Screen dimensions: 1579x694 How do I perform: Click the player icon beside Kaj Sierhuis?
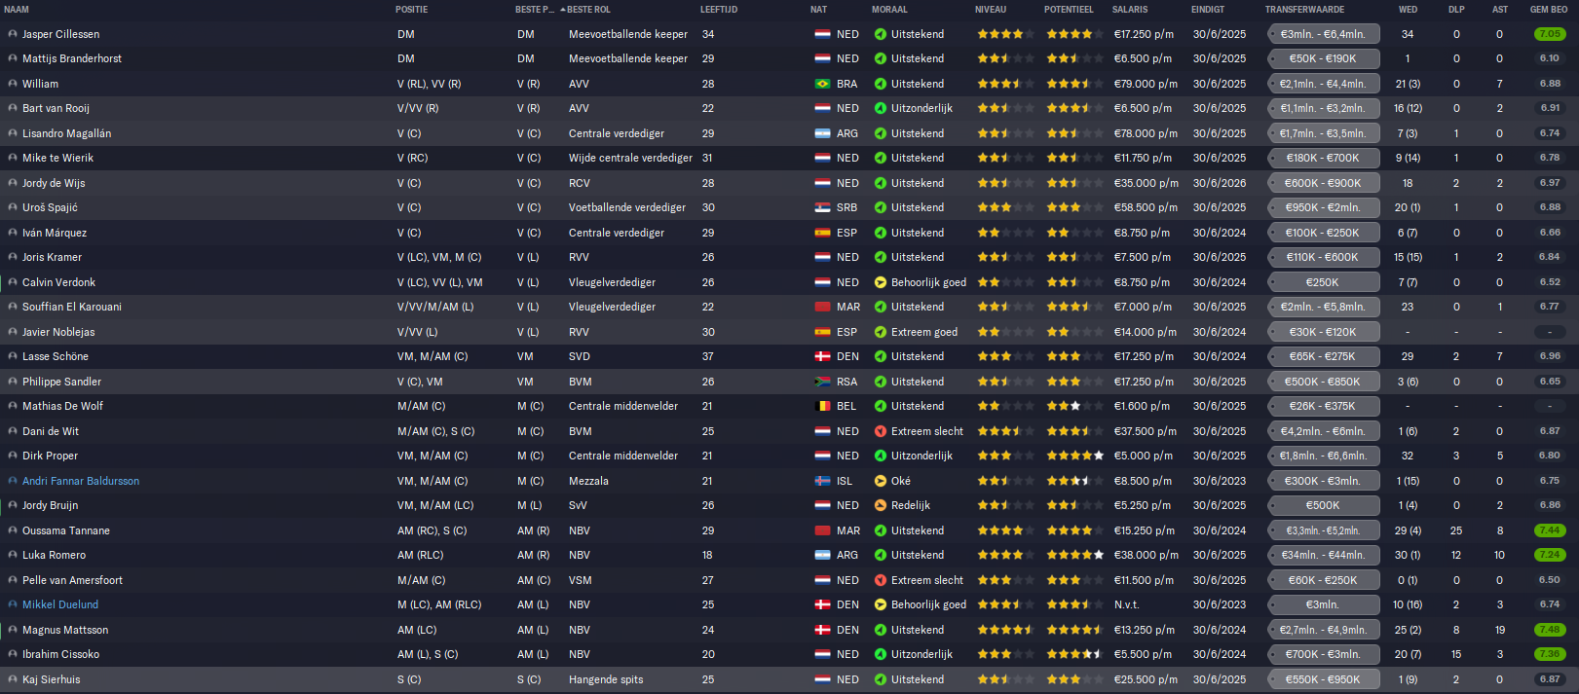tap(13, 679)
